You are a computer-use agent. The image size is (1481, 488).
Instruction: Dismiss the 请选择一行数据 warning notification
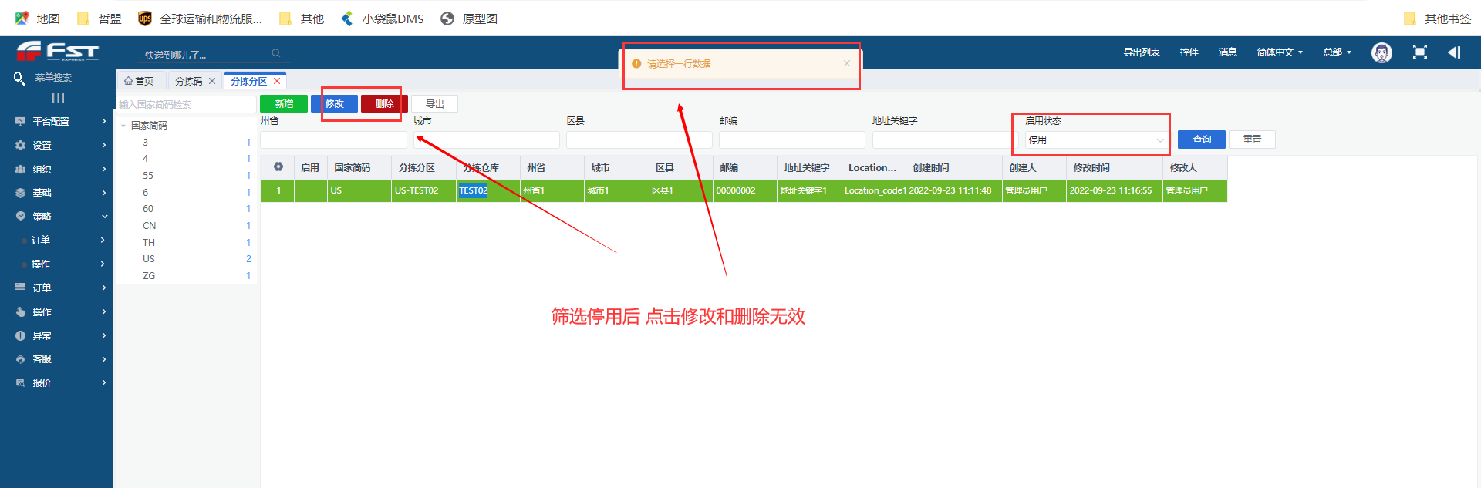click(846, 64)
